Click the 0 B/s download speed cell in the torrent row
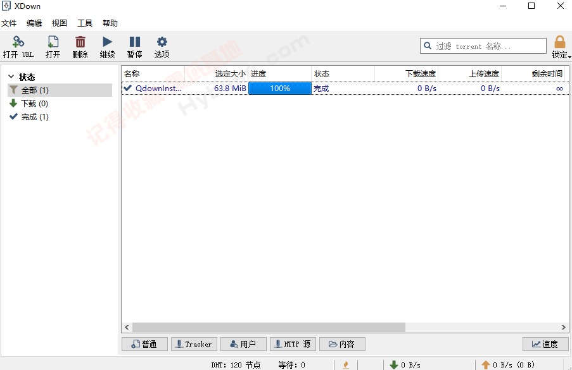The width and height of the screenshot is (572, 370). point(427,89)
